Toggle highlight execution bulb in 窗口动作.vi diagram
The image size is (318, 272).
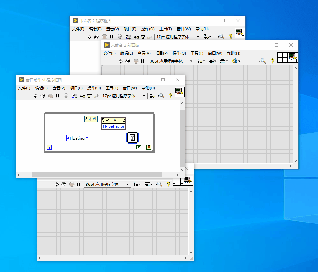(x=66, y=96)
